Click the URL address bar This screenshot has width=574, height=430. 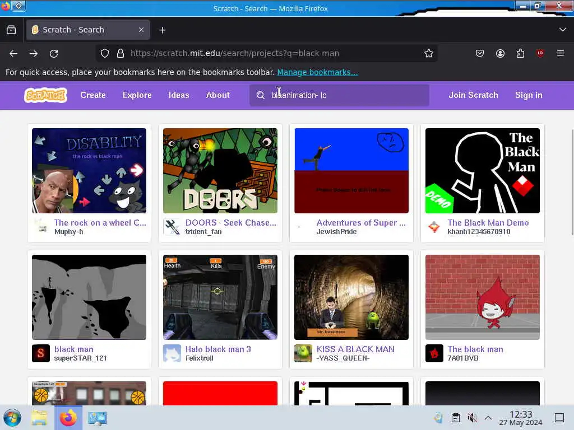pyautogui.click(x=266, y=53)
